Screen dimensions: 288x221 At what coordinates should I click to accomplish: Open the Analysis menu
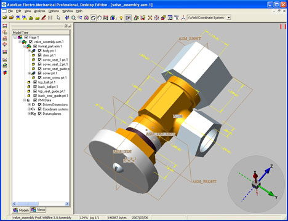pyautogui.click(x=39, y=11)
